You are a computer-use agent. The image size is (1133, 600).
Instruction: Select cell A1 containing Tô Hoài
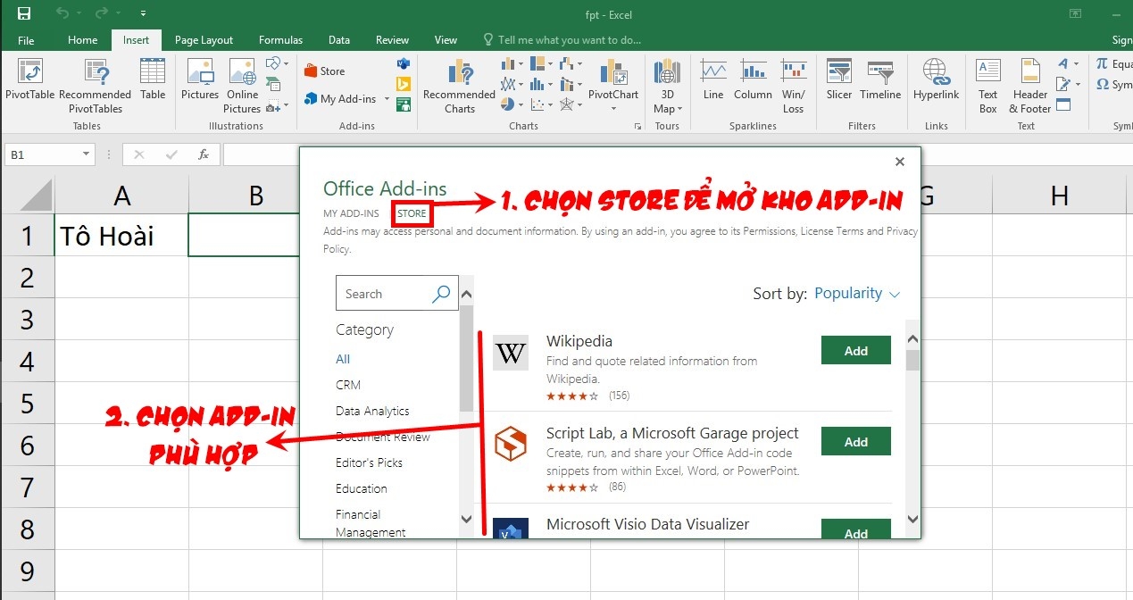pos(121,235)
